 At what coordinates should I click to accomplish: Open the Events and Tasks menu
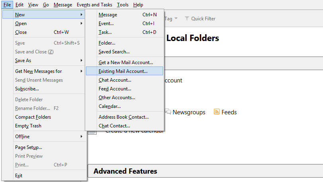point(94,4)
